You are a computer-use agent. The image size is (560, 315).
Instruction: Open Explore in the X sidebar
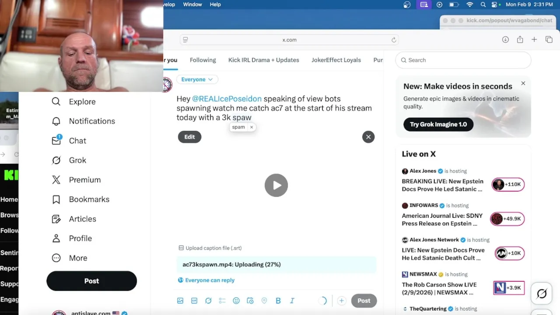pyautogui.click(x=73, y=101)
